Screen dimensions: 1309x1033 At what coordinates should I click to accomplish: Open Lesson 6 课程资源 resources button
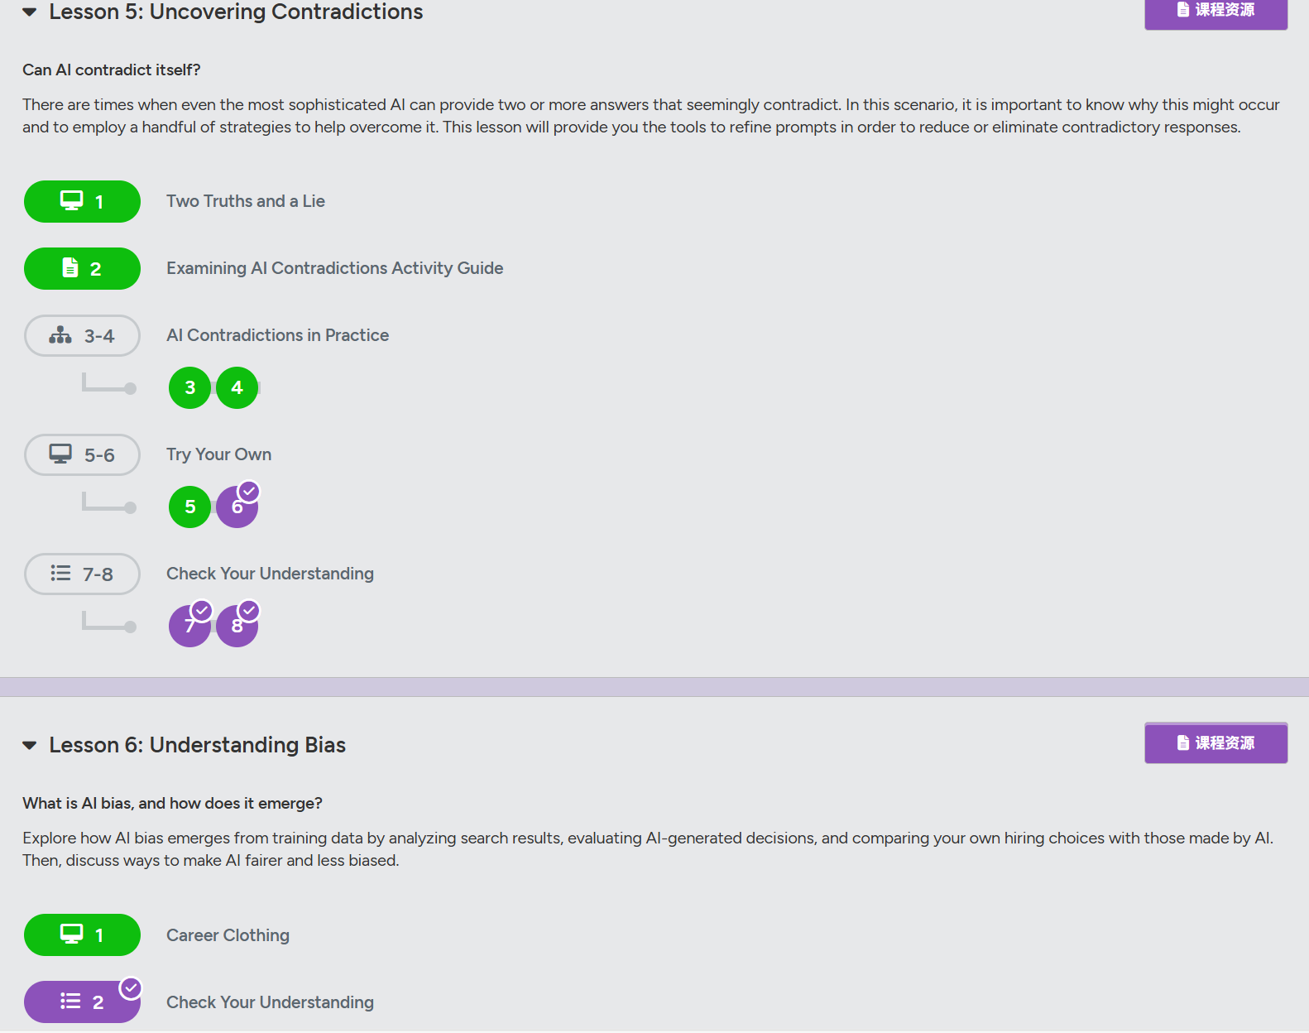tap(1215, 742)
